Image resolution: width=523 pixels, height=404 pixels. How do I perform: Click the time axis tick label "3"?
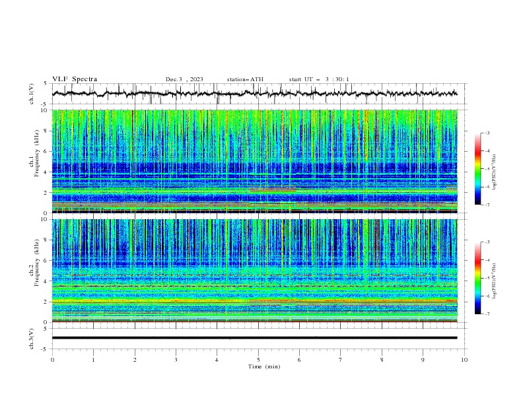pos(176,360)
